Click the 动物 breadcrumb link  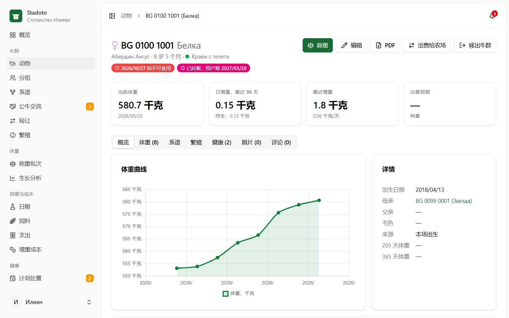tap(126, 16)
